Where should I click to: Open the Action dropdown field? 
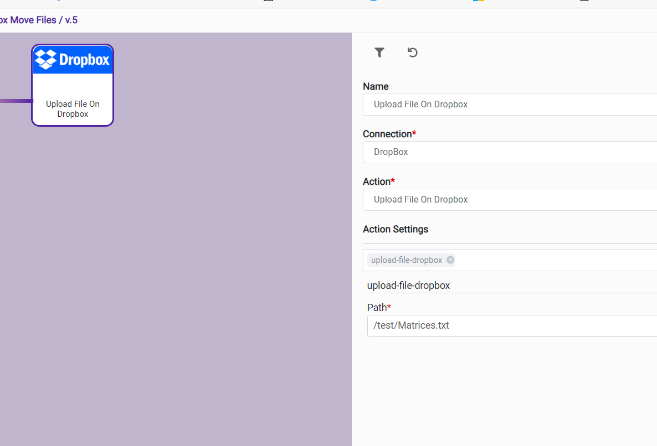pos(510,200)
